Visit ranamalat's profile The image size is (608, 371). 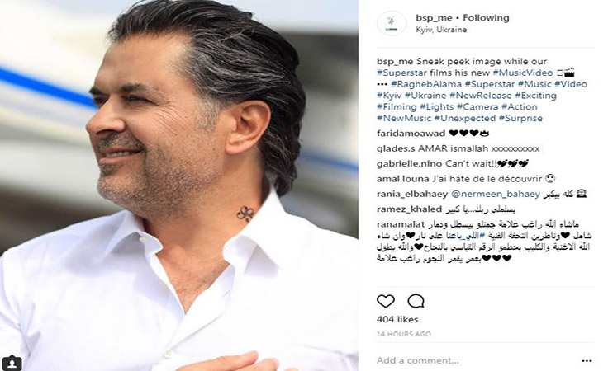[x=401, y=224]
